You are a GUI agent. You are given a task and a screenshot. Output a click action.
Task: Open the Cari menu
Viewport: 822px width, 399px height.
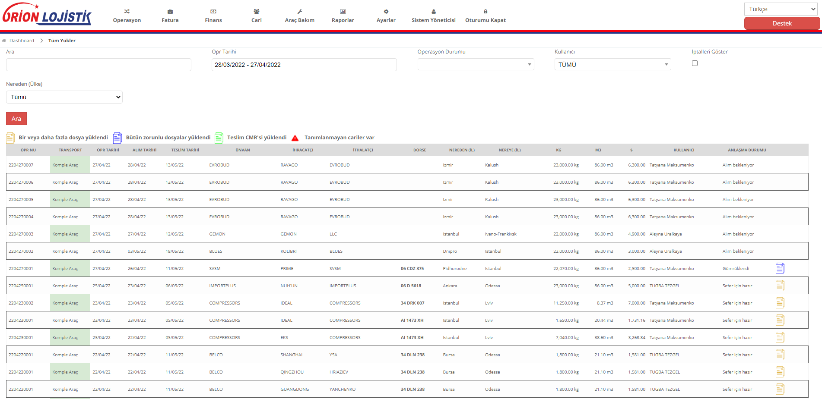pos(257,20)
